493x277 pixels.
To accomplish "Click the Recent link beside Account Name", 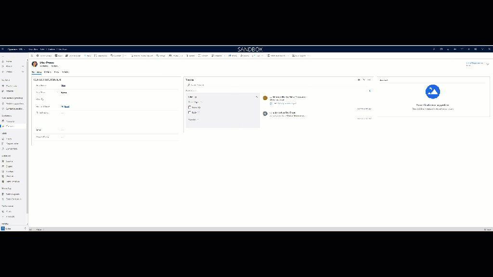I will [x=66, y=107].
